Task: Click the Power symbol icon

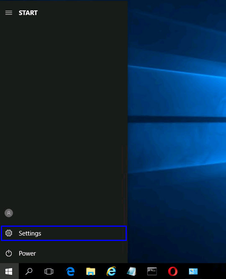Action: [x=9, y=253]
